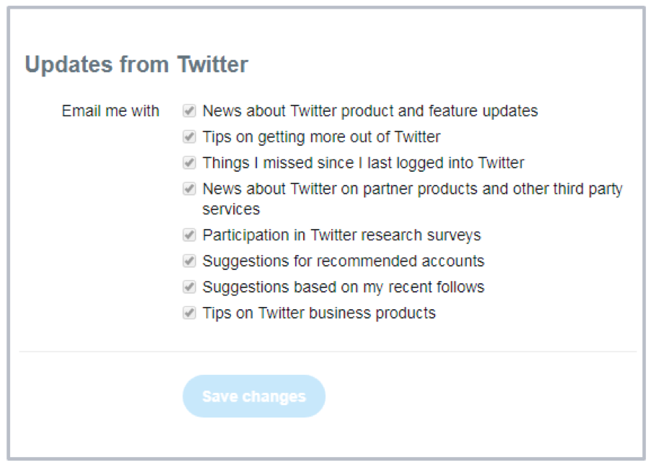Uncheck the partner products news checkbox

(189, 188)
